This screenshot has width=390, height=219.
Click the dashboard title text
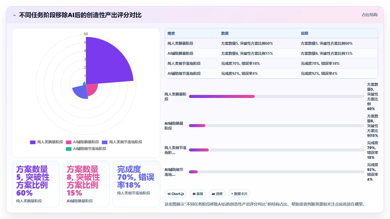(80, 15)
